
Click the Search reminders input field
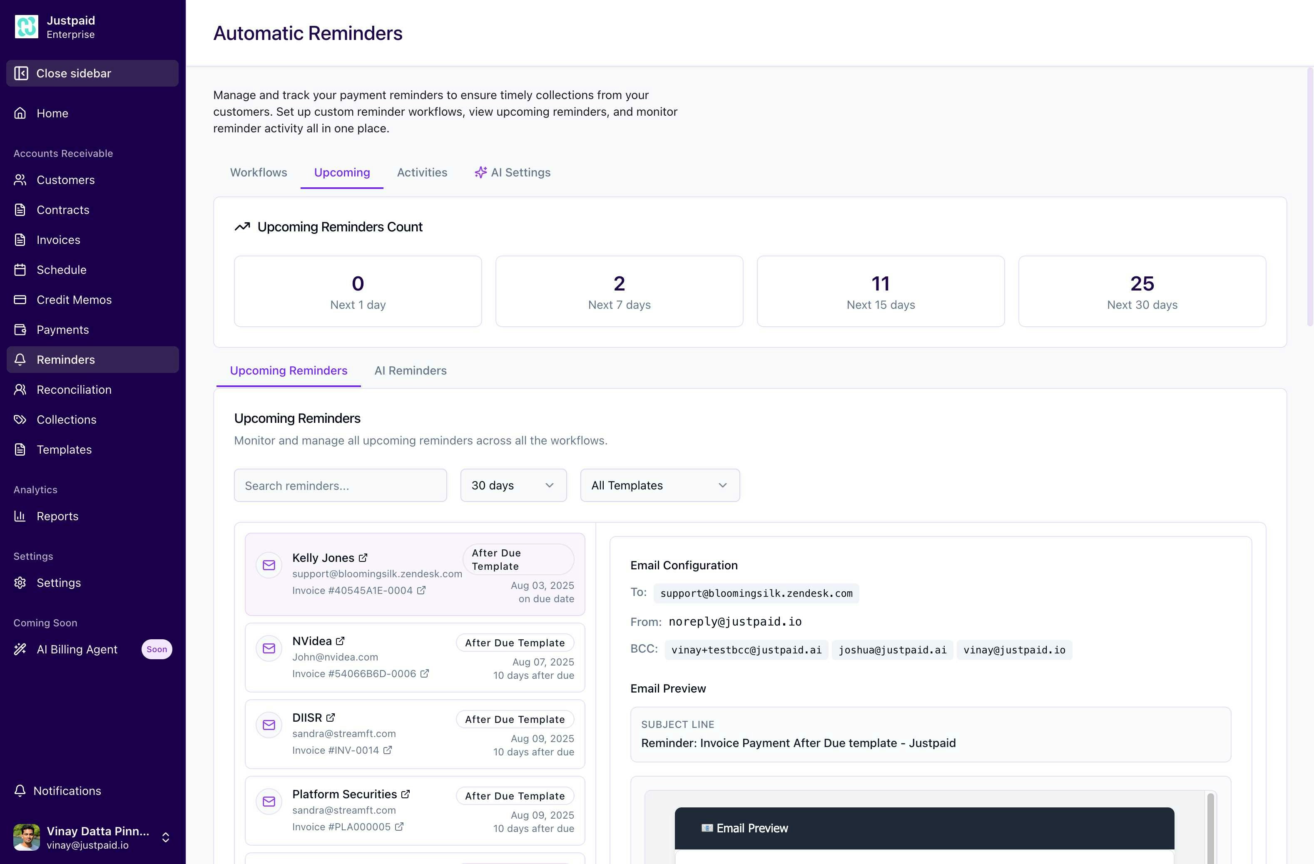[x=340, y=485]
